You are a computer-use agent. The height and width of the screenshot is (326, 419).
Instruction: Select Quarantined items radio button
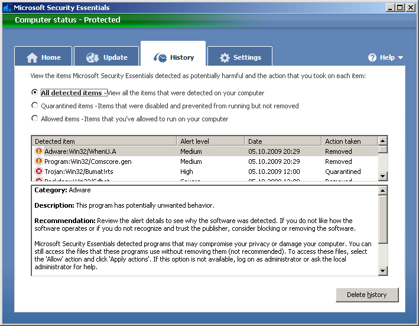34,105
